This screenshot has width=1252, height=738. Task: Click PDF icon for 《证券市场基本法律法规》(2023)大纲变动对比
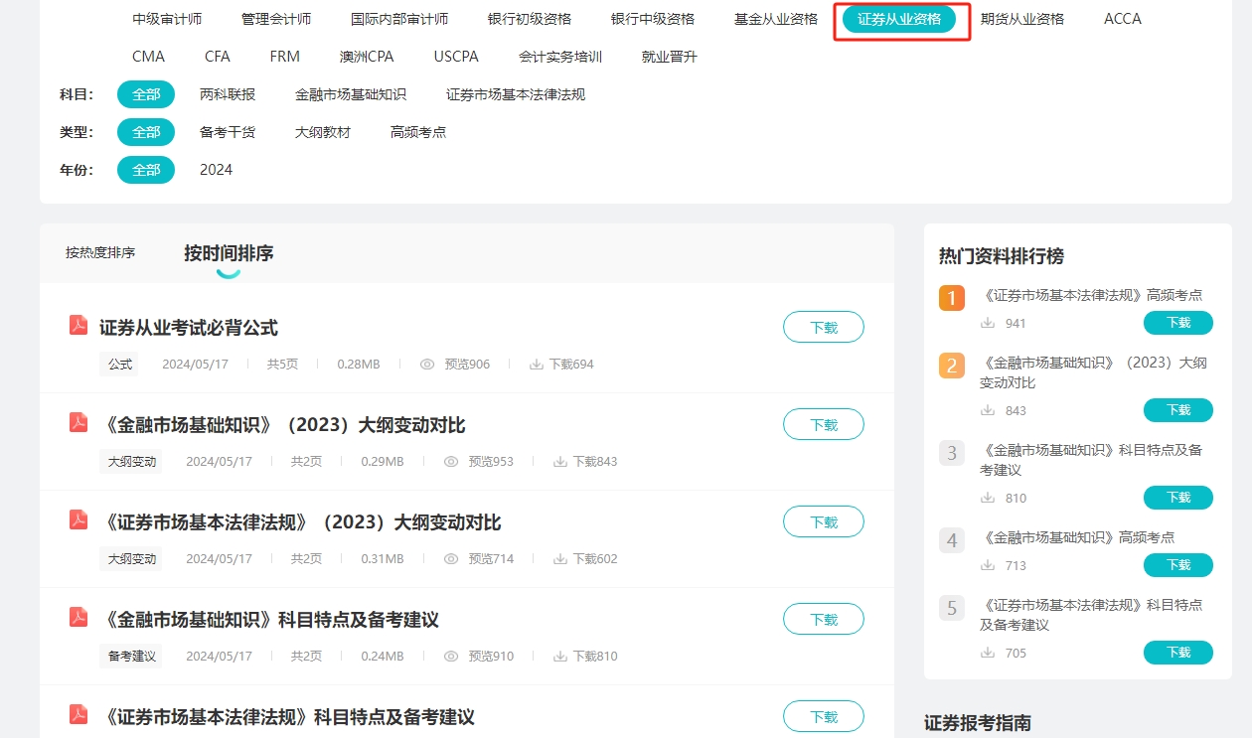tap(78, 520)
